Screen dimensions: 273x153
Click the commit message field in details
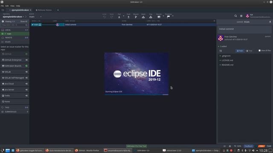[x=244, y=29]
